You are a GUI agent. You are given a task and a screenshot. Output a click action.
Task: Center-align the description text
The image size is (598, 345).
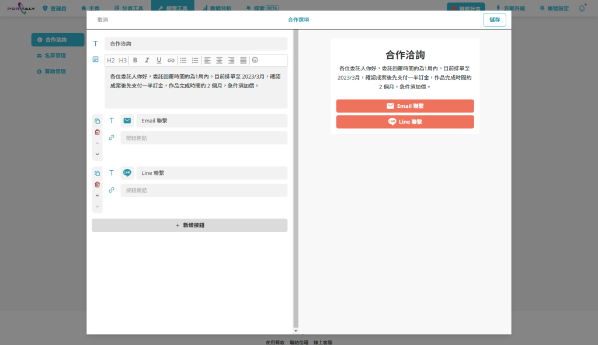pyautogui.click(x=219, y=60)
